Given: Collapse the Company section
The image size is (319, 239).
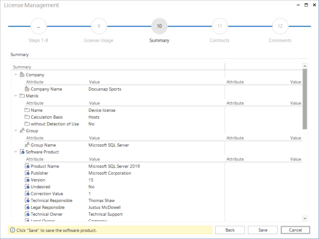Looking at the screenshot, I should (16, 75).
